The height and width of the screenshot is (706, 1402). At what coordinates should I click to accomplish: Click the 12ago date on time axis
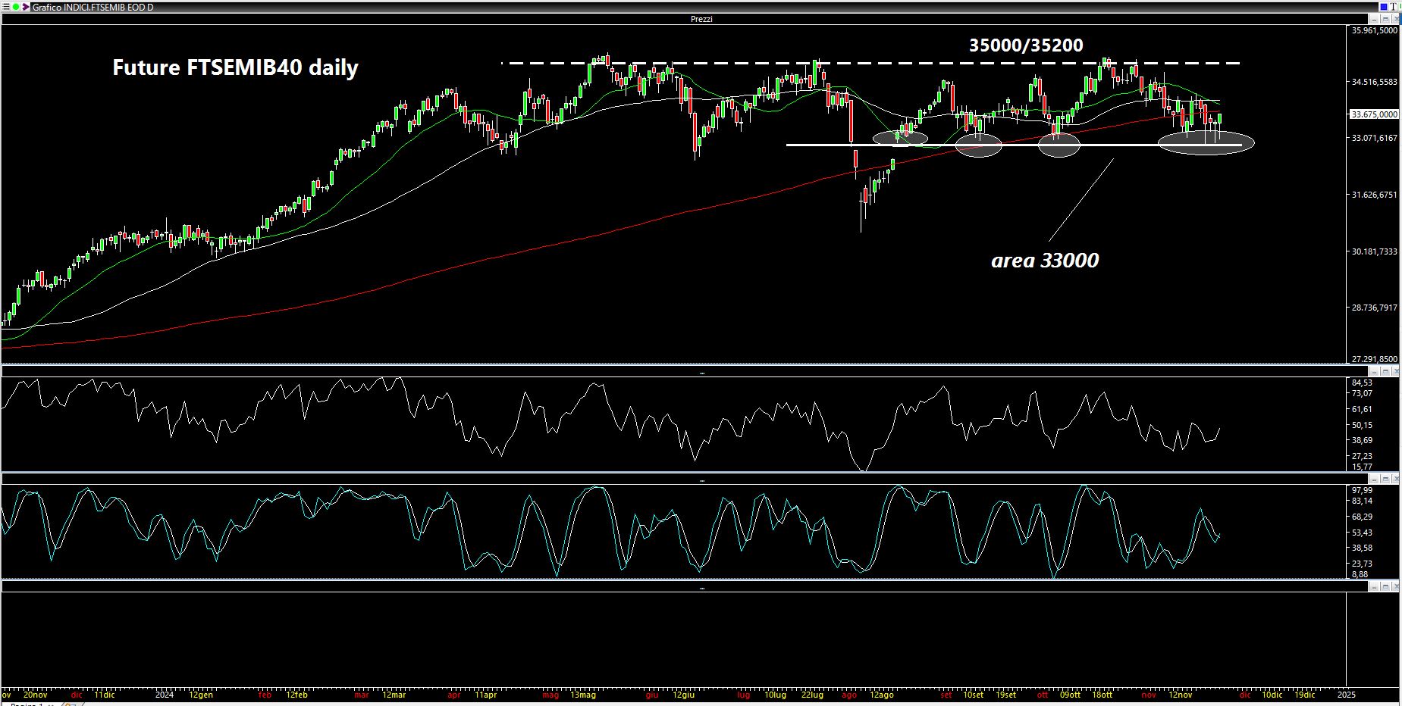coord(881,695)
